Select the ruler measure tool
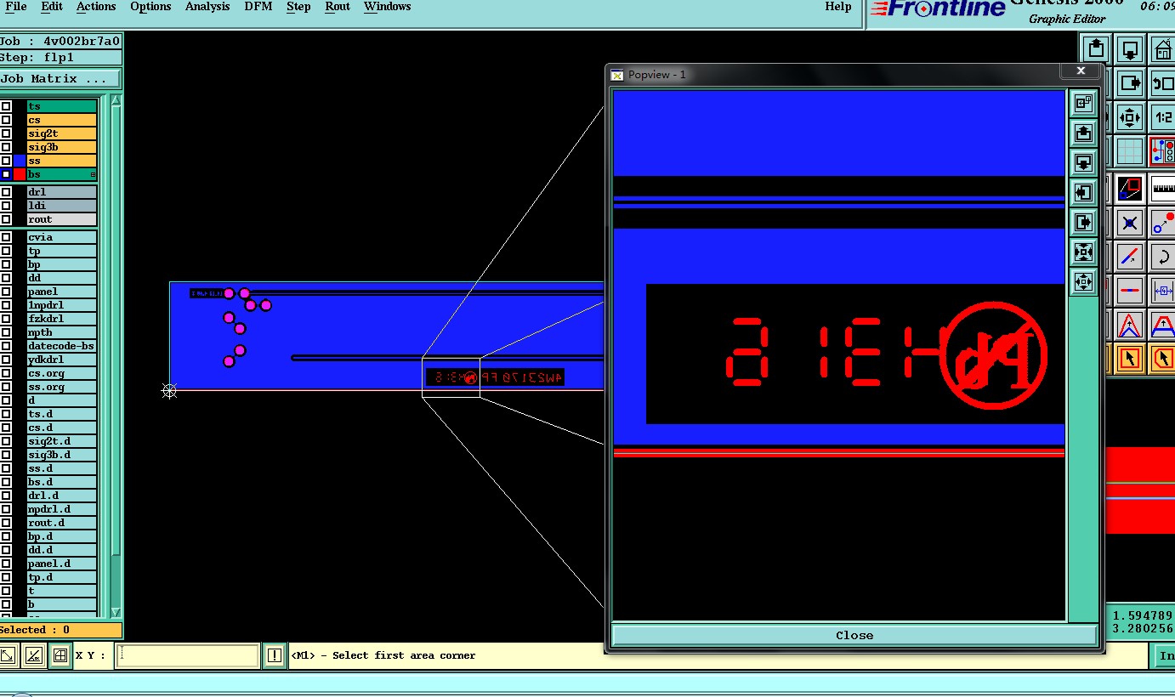This screenshot has width=1175, height=697. tap(1162, 189)
